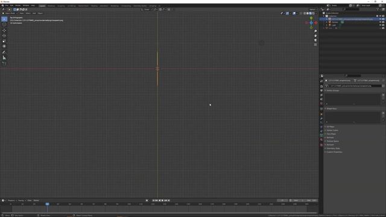Image resolution: width=386 pixels, height=217 pixels.
Task: Expand the Vertex Groups panel
Action: tap(333, 90)
